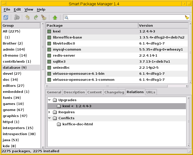
Task: Sort by the Version column header
Action: (x=163, y=25)
